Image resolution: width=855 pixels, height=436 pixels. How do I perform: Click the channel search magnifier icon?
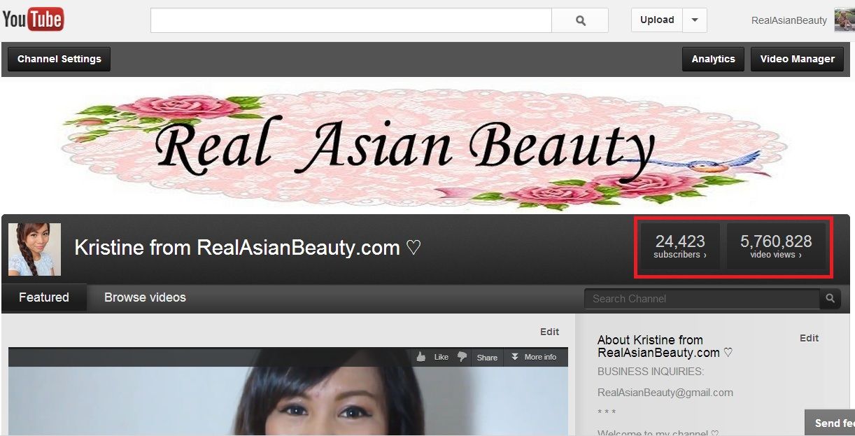point(830,299)
